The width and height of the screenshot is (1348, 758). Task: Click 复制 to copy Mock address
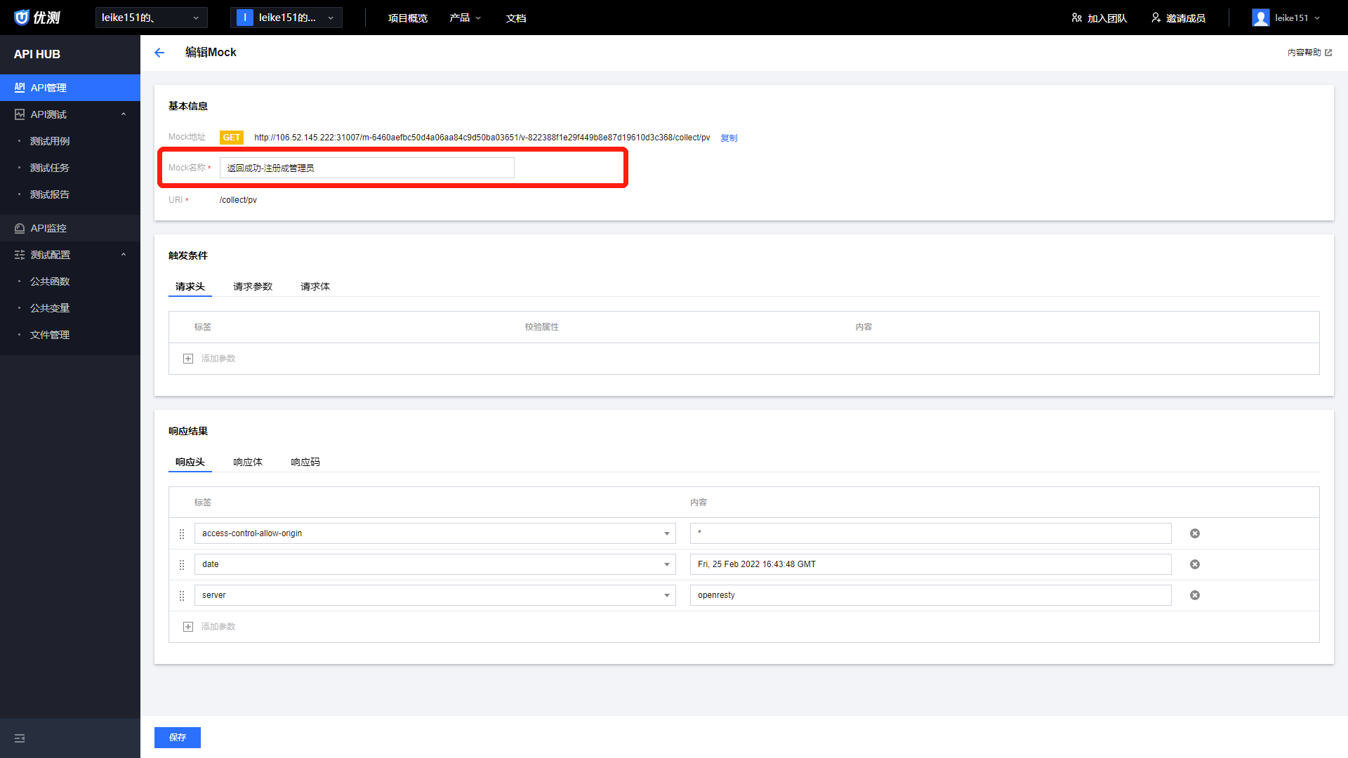(729, 138)
